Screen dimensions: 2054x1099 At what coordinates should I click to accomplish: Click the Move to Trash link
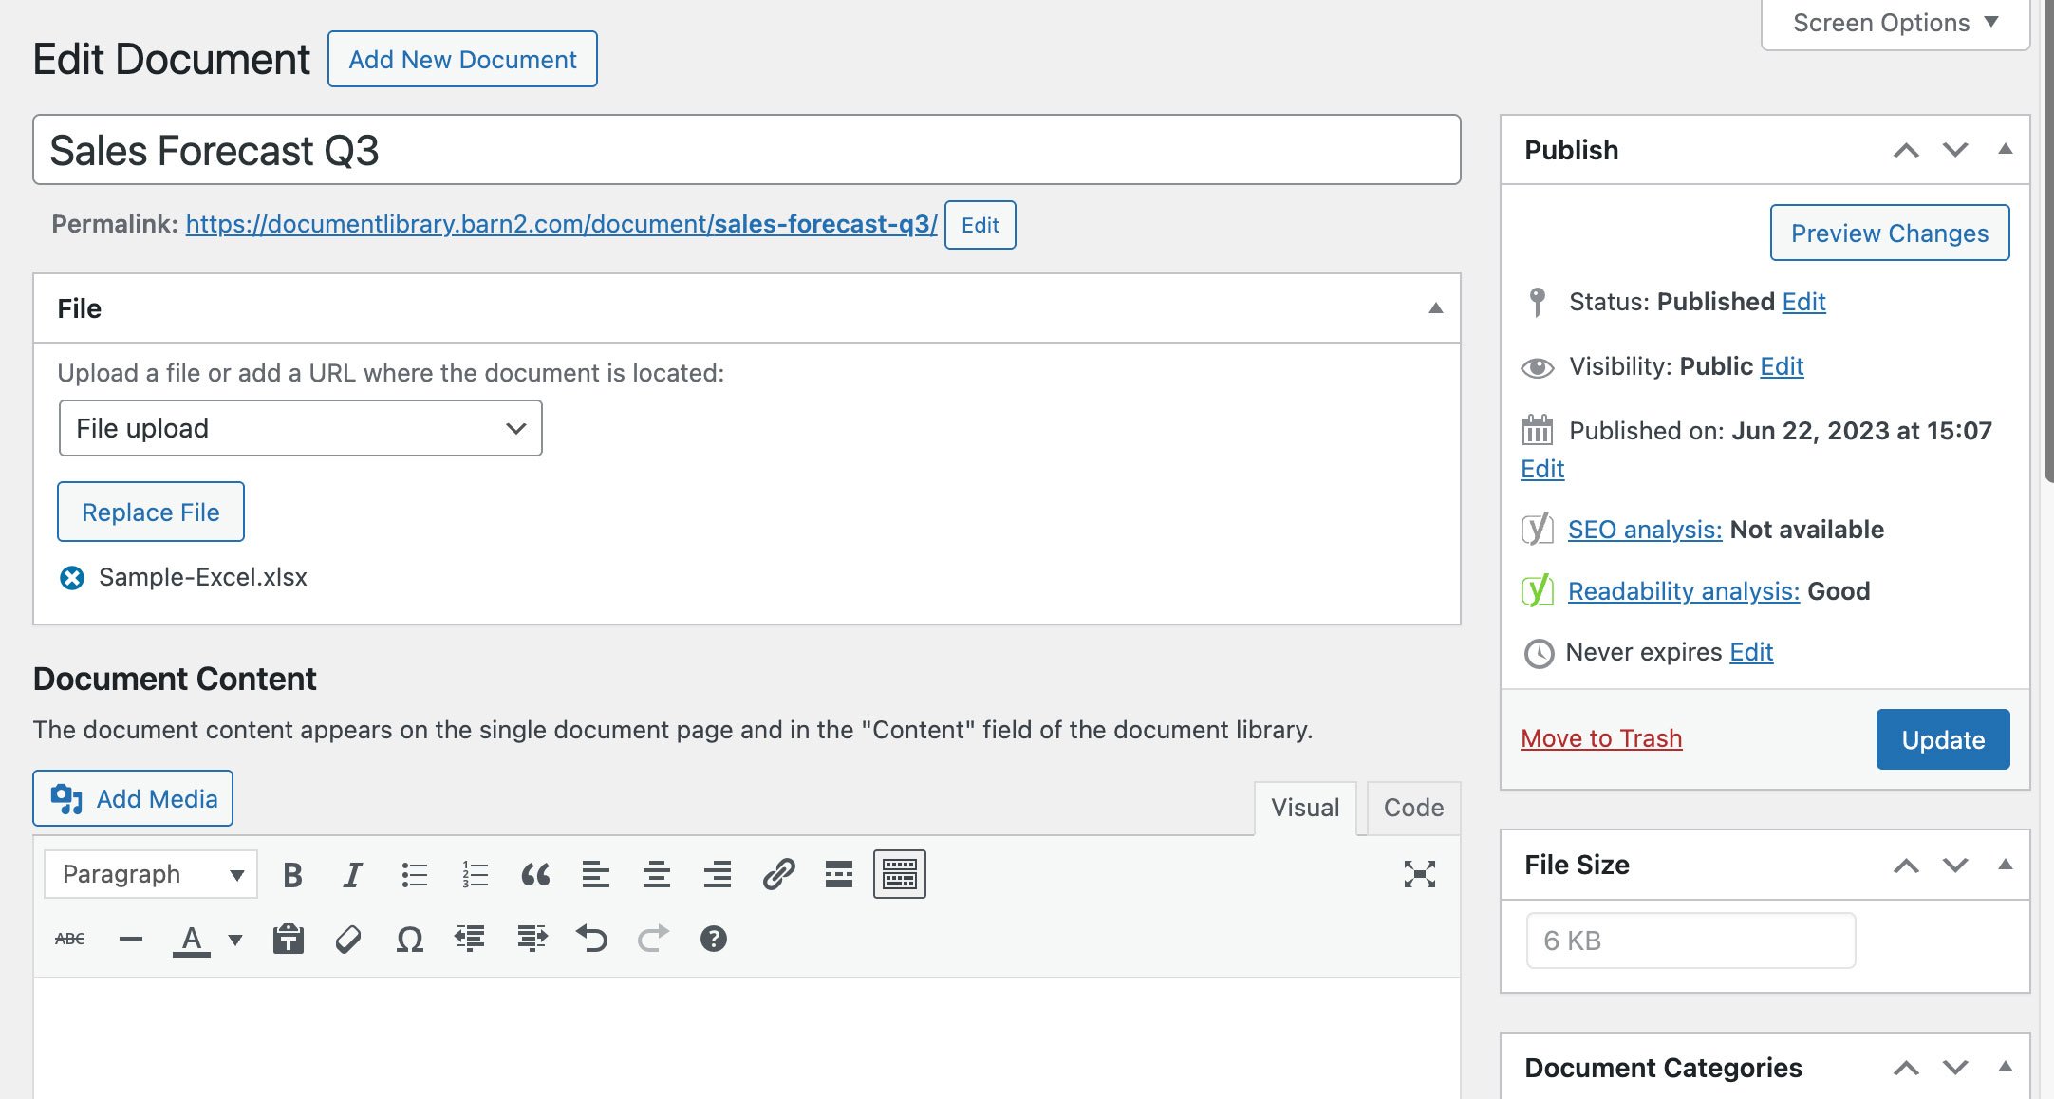click(x=1600, y=738)
